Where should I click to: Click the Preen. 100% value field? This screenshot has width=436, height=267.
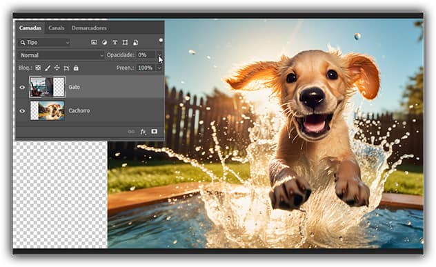click(146, 68)
